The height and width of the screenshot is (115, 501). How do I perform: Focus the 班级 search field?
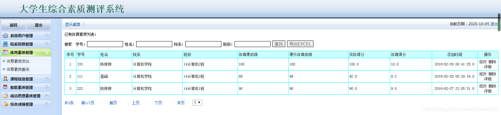(252, 44)
